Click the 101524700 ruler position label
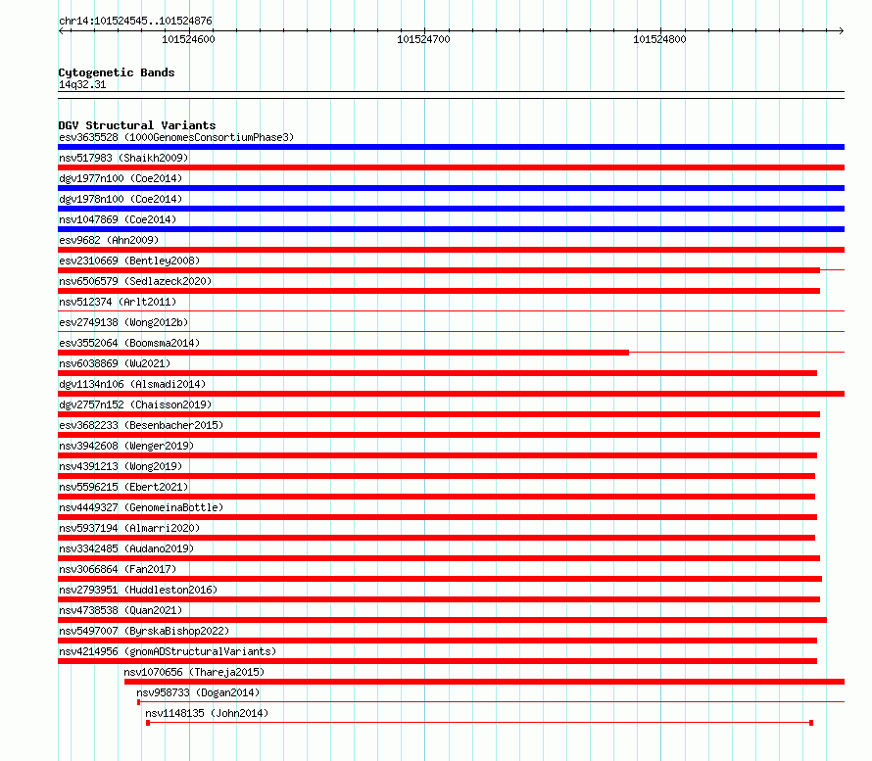Viewport: 872px width, 761px height. click(423, 39)
